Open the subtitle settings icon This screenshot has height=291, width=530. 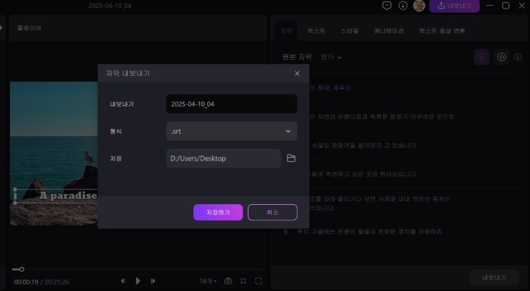point(502,57)
